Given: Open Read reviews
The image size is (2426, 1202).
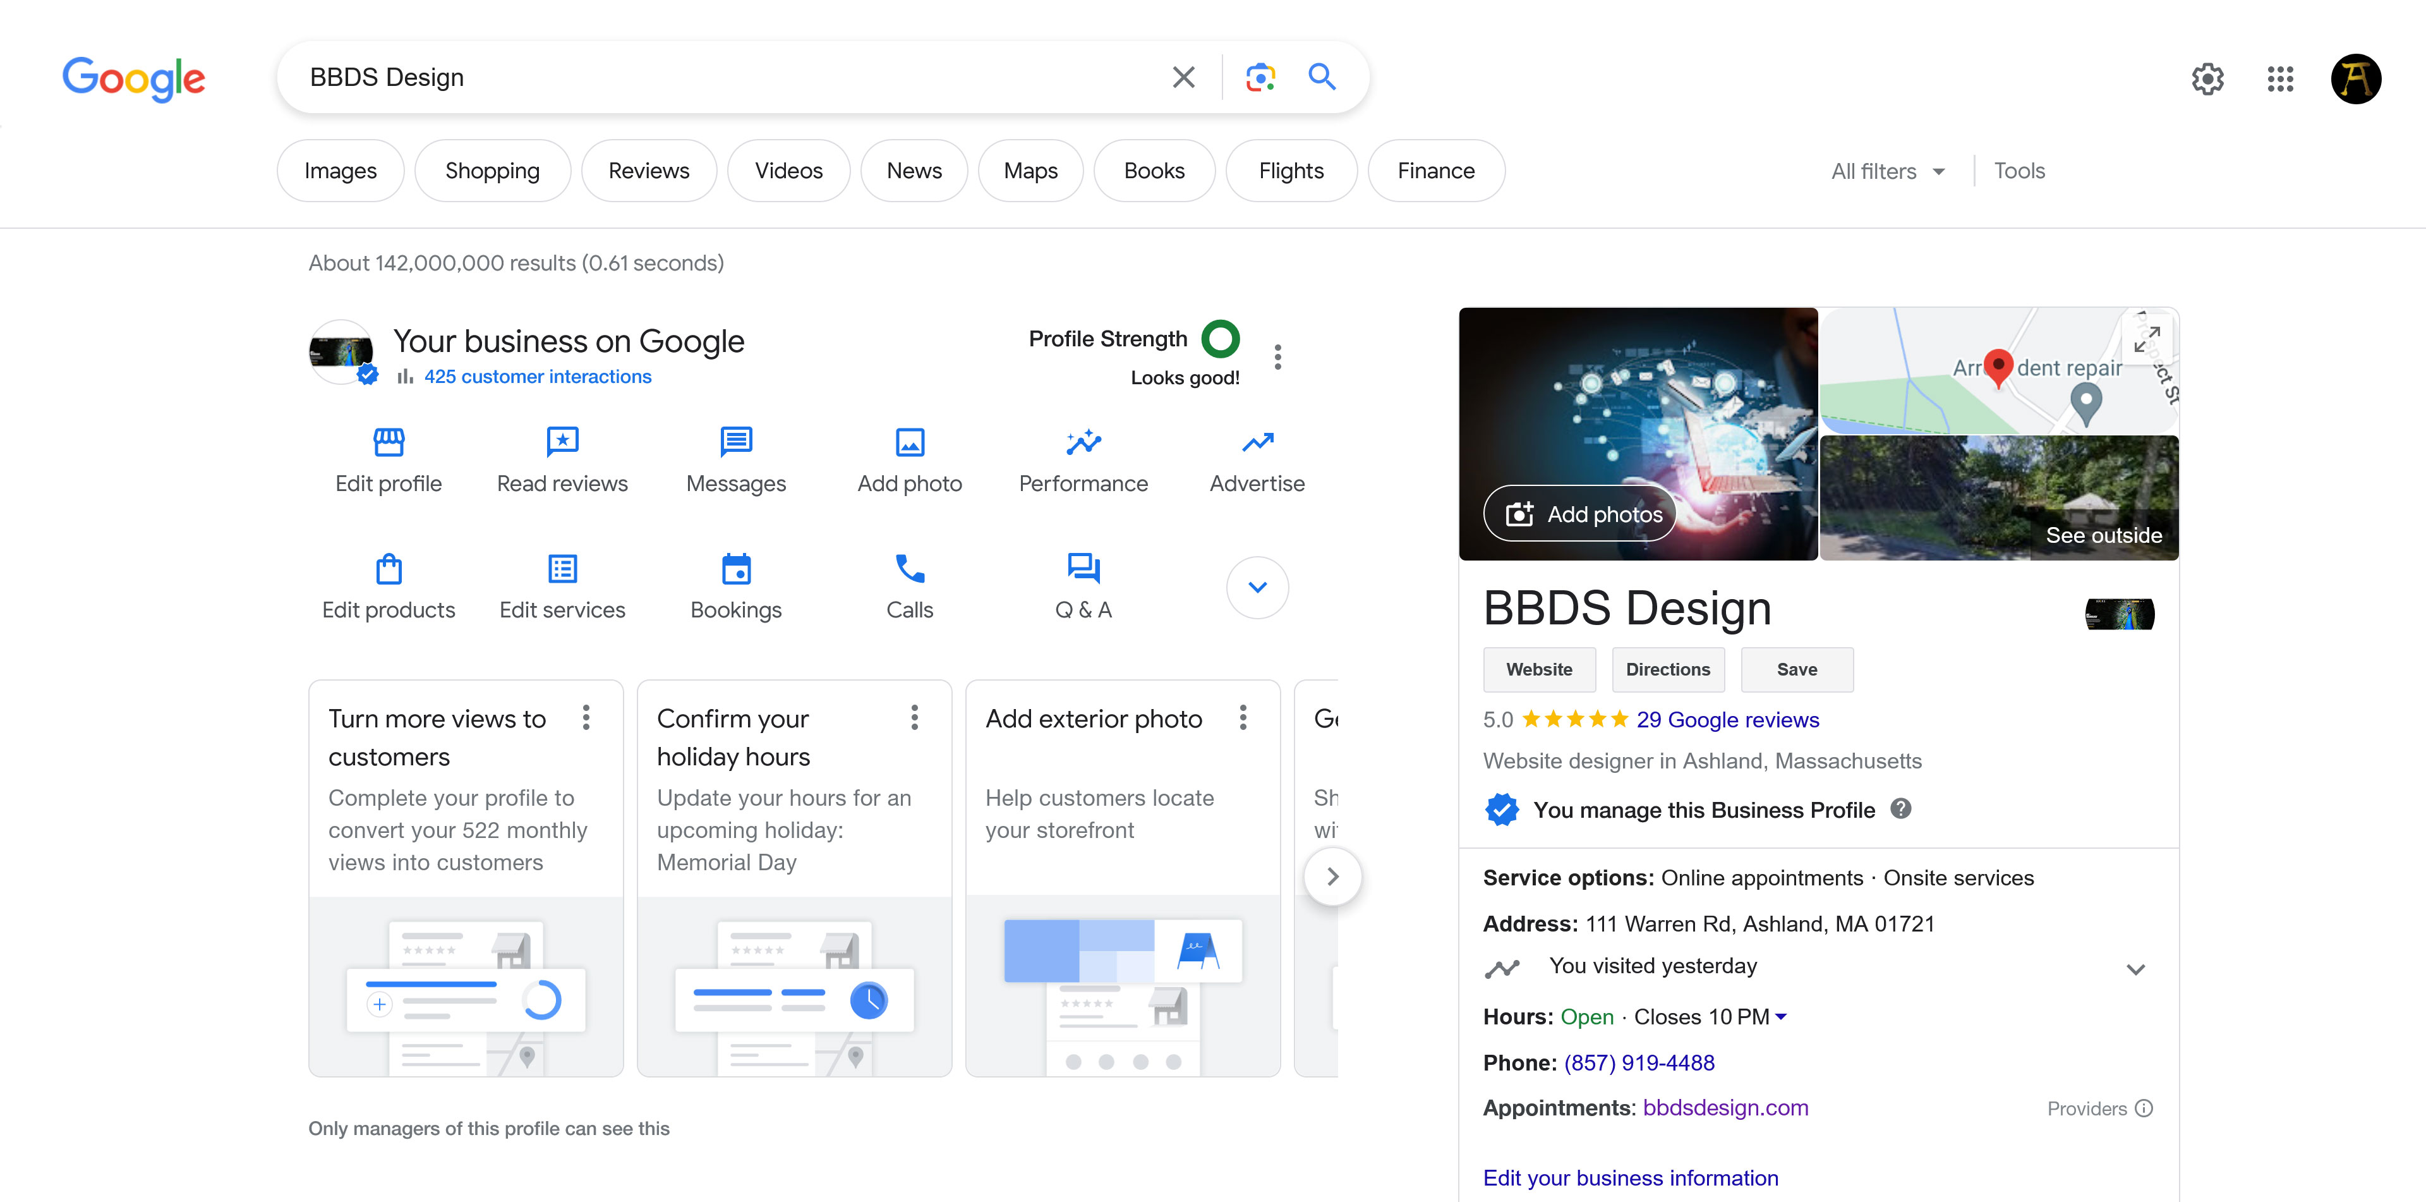Looking at the screenshot, I should [x=562, y=461].
